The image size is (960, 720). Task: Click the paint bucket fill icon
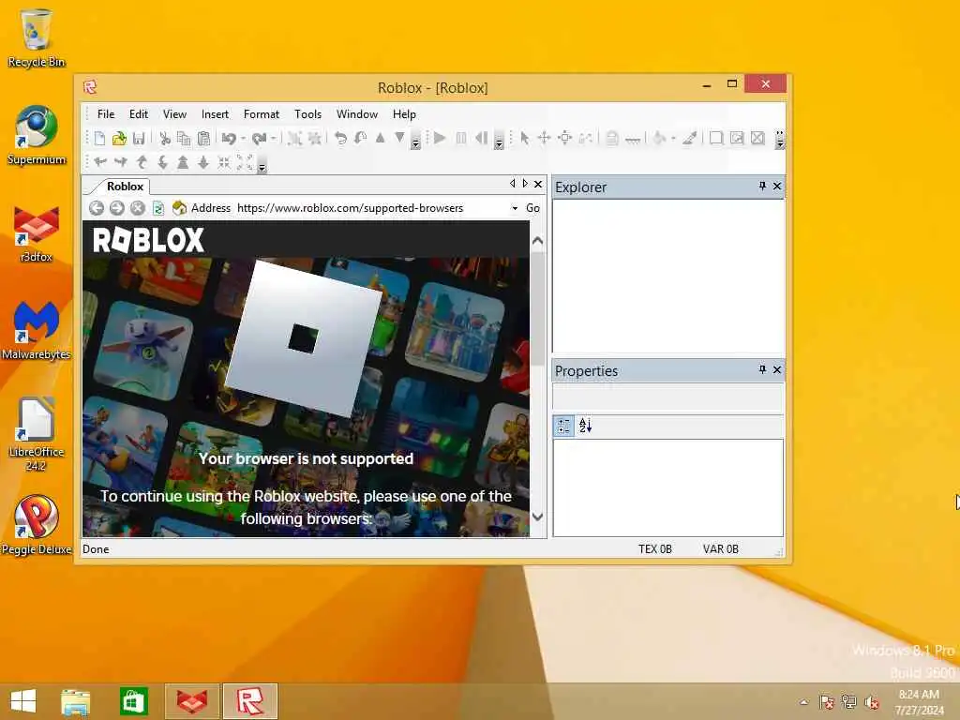coord(659,138)
